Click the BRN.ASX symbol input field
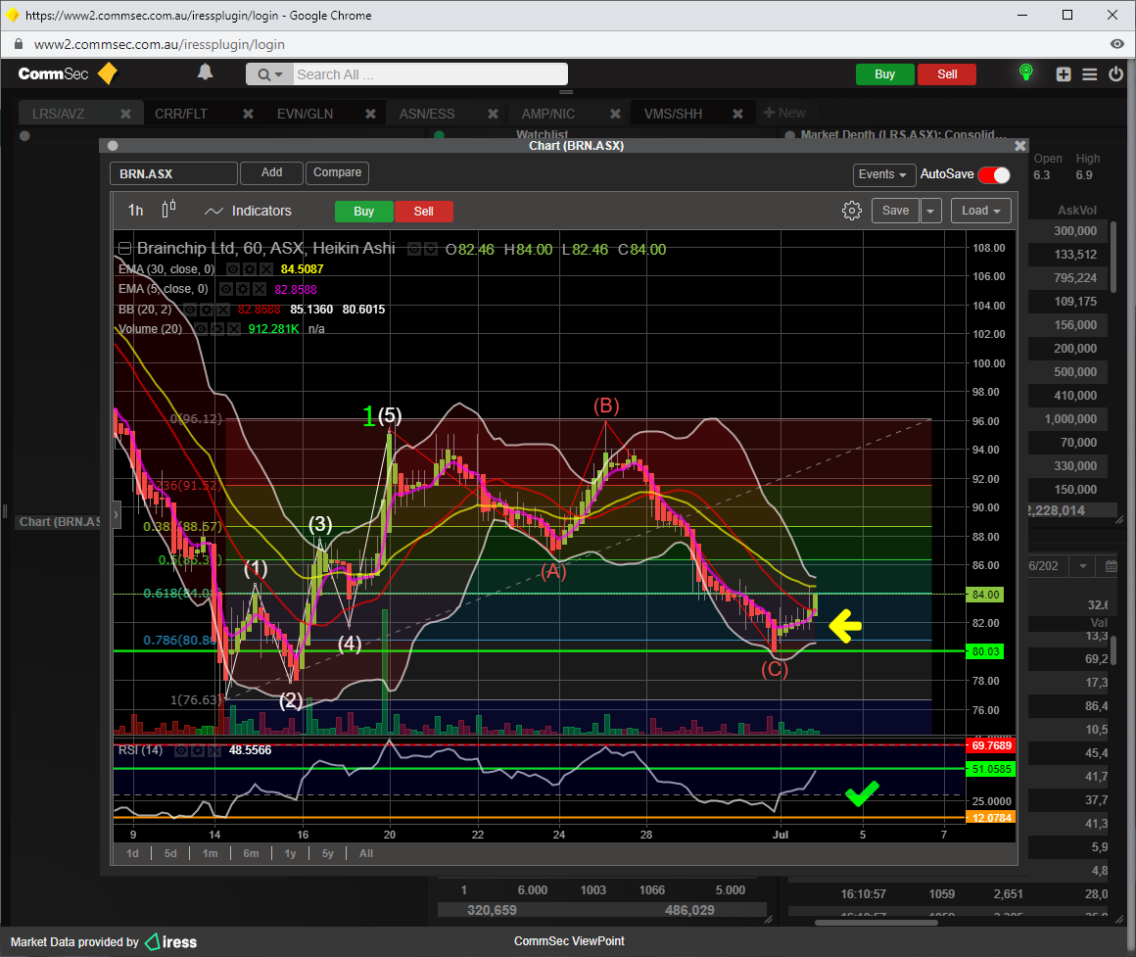This screenshot has height=957, width=1136. click(x=173, y=174)
